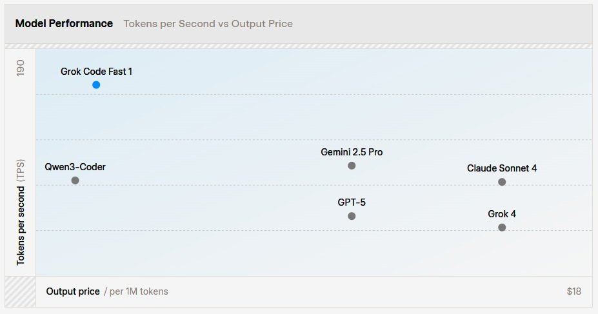Select the Claude Sonnet 4 label
The height and width of the screenshot is (314, 598).
502,168
